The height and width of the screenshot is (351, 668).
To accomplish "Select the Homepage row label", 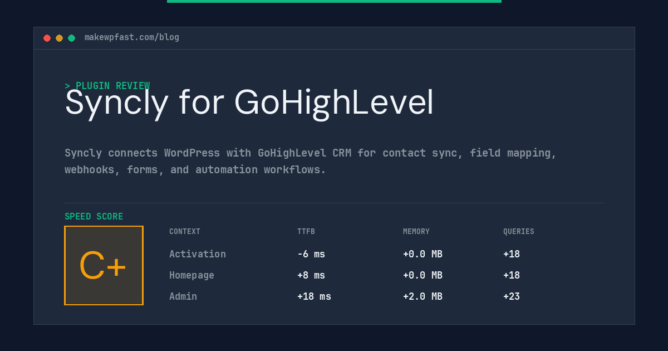I will (x=191, y=275).
